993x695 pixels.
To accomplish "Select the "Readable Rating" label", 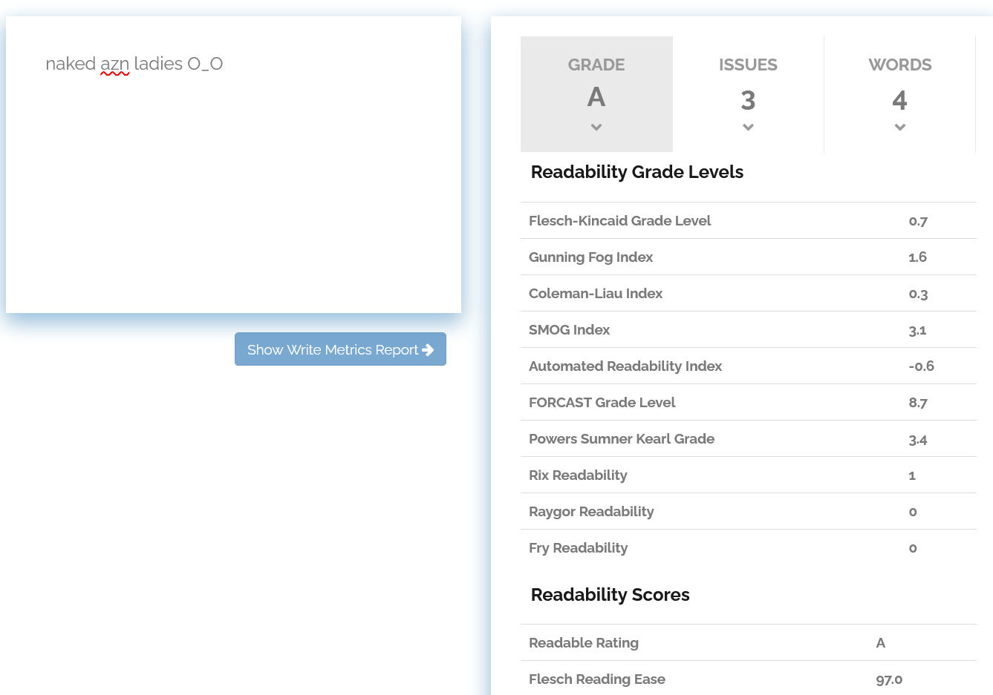I will 584,642.
